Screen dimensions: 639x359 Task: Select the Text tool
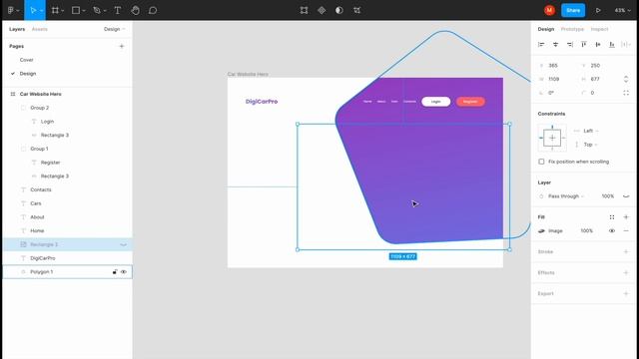coord(118,10)
